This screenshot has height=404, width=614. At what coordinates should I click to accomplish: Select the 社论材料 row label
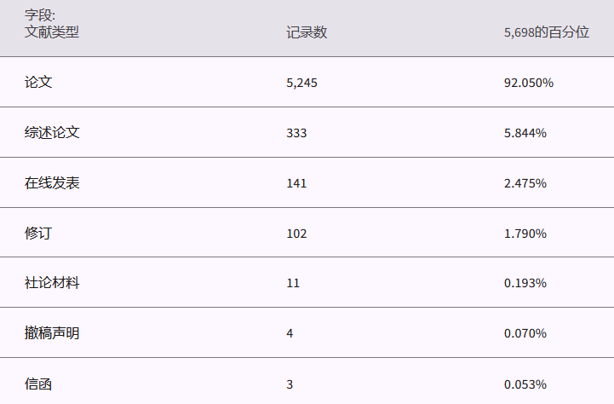coord(53,283)
